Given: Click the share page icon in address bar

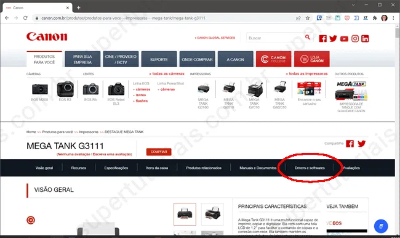Looking at the screenshot, I should coord(298,18).
